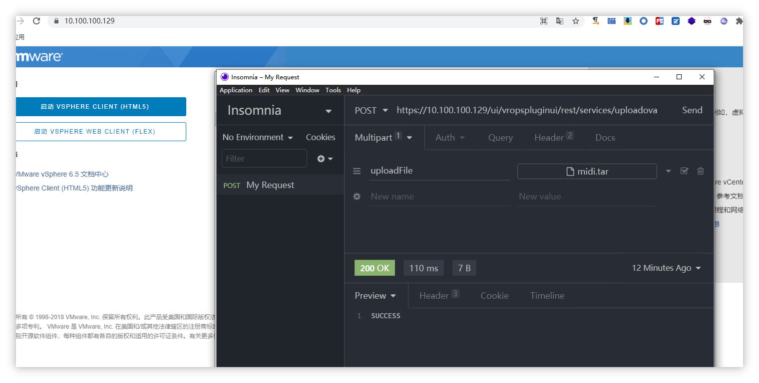Screen dimensions: 759x383
Task: Switch to the response Header tab
Action: click(x=439, y=296)
